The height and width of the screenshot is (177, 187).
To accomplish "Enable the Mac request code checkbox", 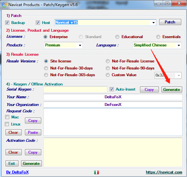I will click(x=7, y=117).
